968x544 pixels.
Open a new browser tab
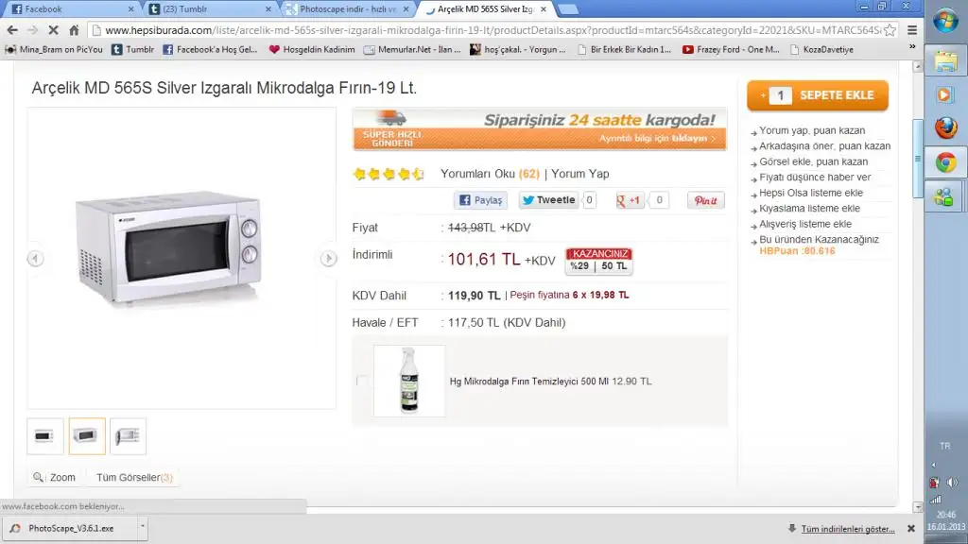tap(567, 9)
